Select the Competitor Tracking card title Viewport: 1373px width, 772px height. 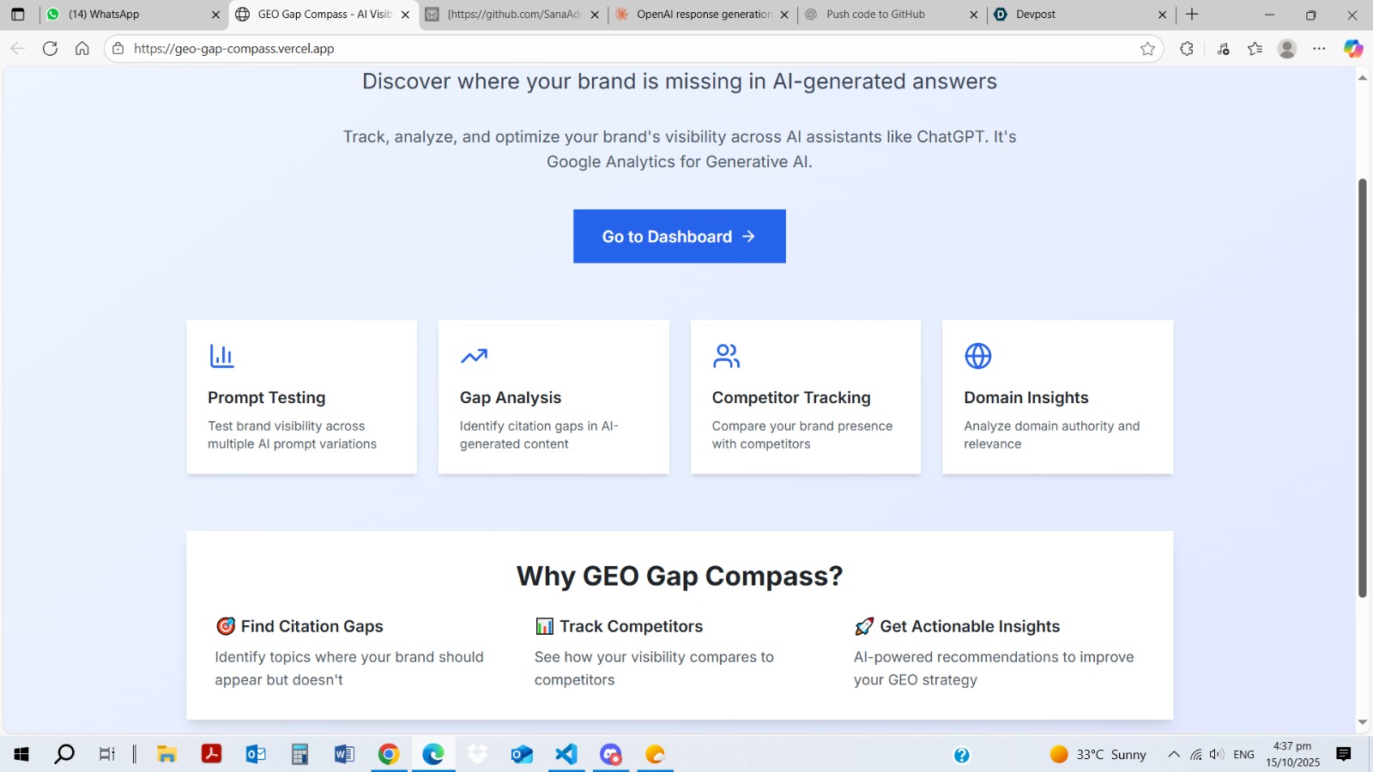point(791,397)
